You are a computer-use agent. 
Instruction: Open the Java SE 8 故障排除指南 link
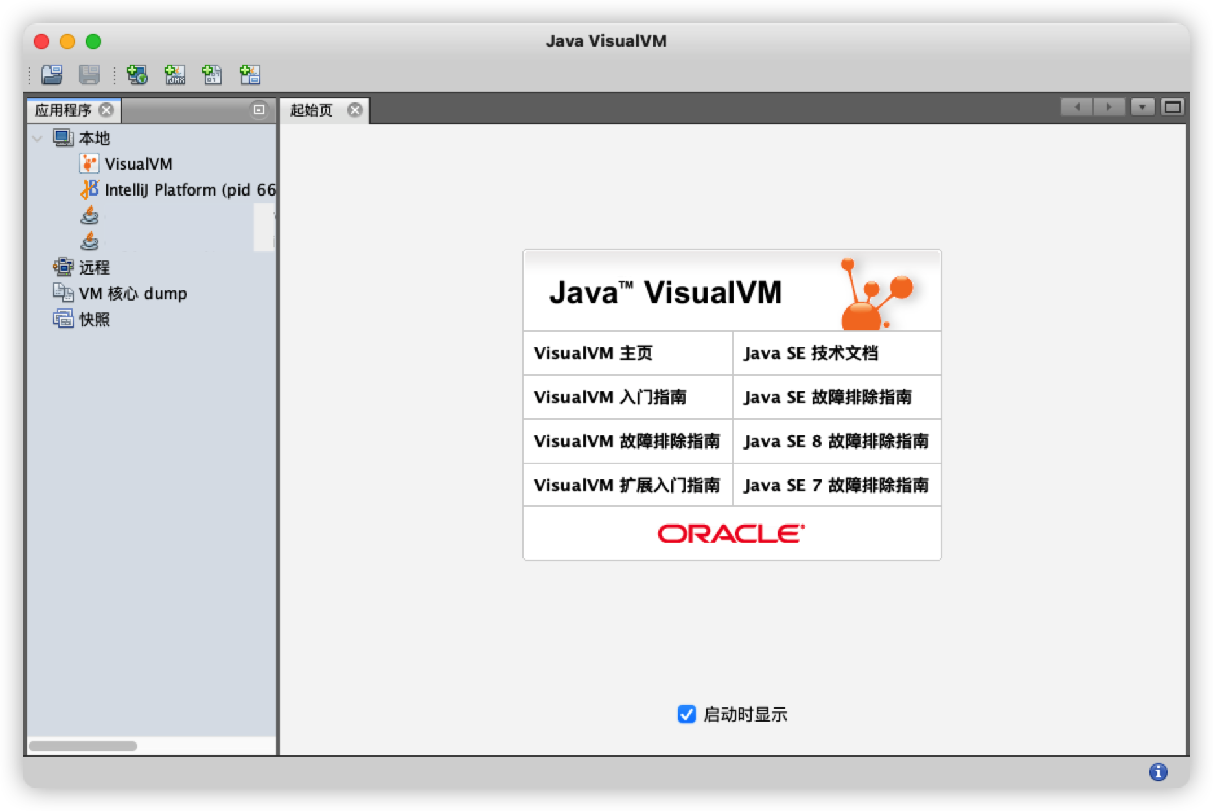836,441
